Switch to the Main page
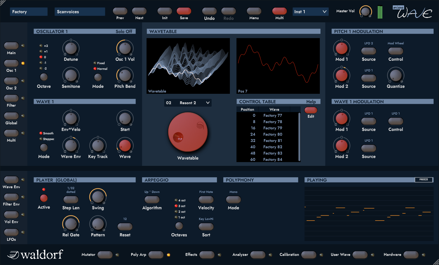Screen dimensions: 439x265 [11, 46]
